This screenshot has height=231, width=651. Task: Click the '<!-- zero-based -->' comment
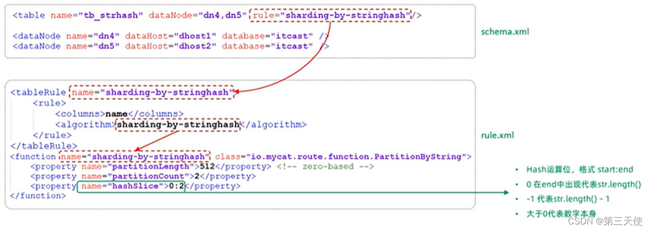(325, 167)
